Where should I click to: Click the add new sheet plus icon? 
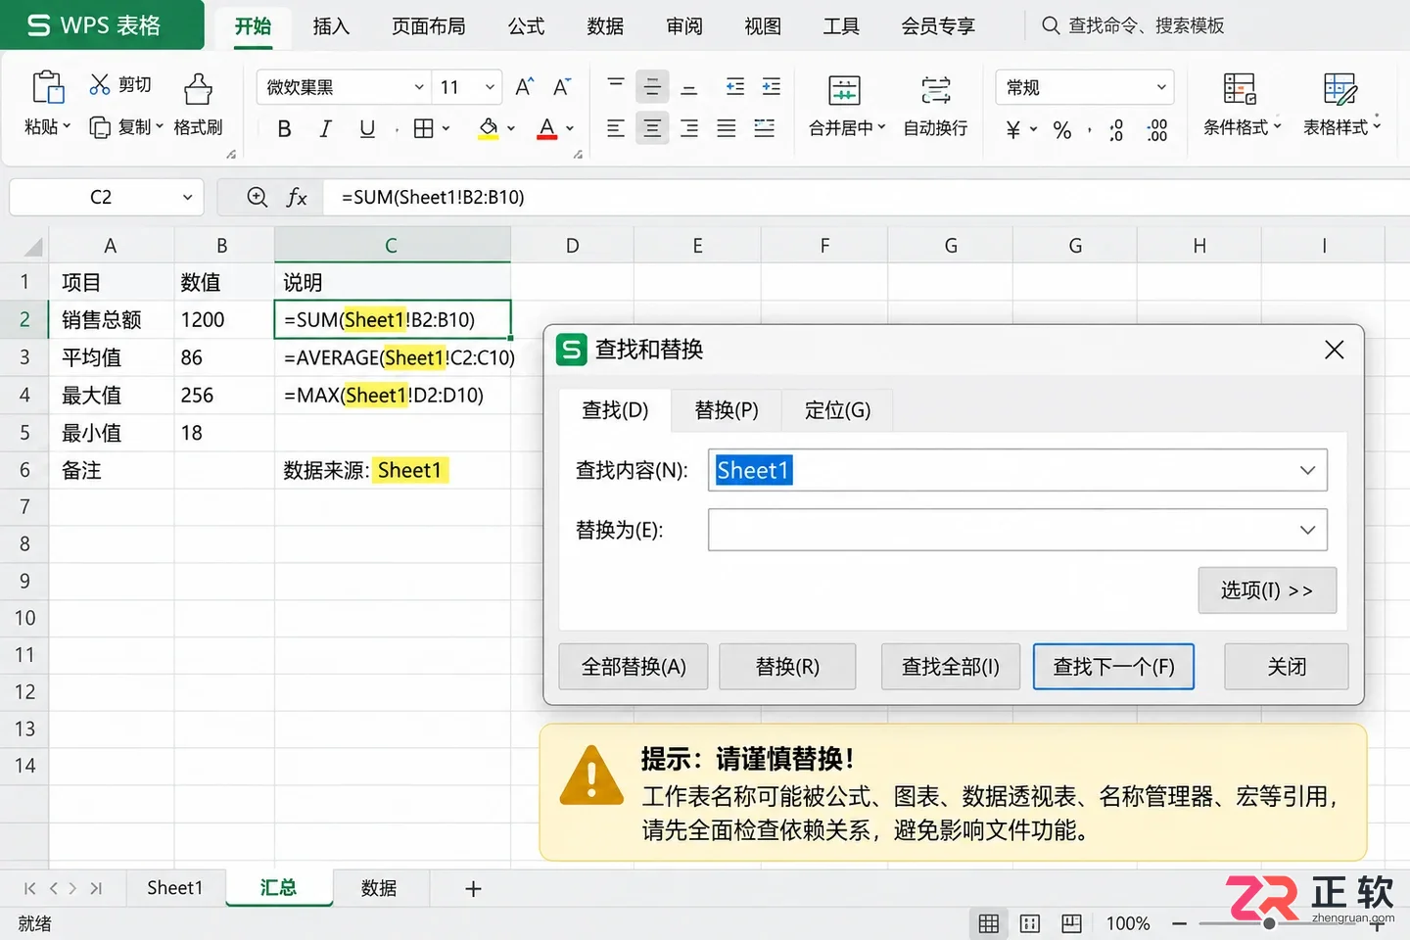click(x=473, y=889)
